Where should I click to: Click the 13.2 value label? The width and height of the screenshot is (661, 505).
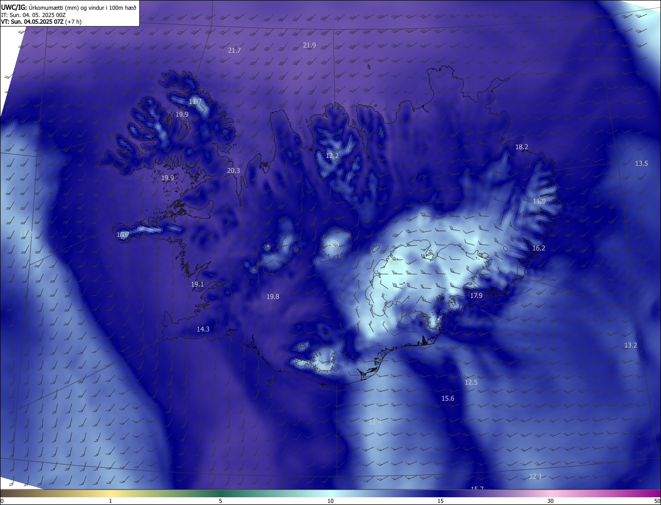click(x=631, y=345)
